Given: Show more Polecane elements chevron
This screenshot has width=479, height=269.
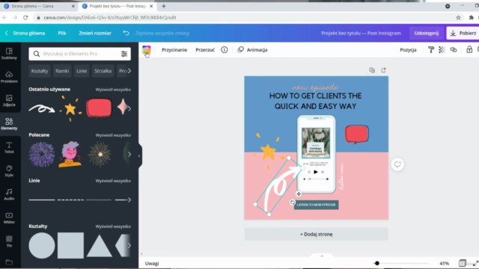Looking at the screenshot, I should point(129,155).
